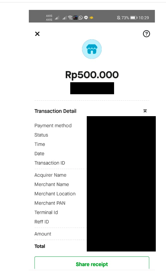Select the Merchant Name row label

(52, 184)
